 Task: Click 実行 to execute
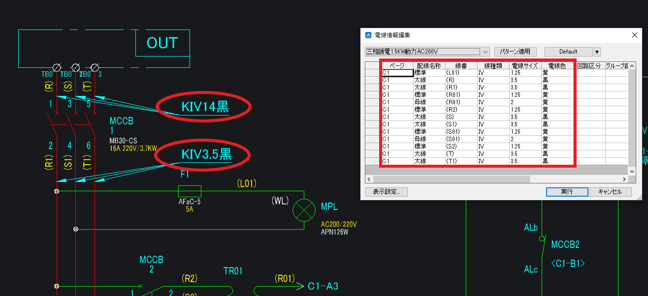pyautogui.click(x=567, y=192)
